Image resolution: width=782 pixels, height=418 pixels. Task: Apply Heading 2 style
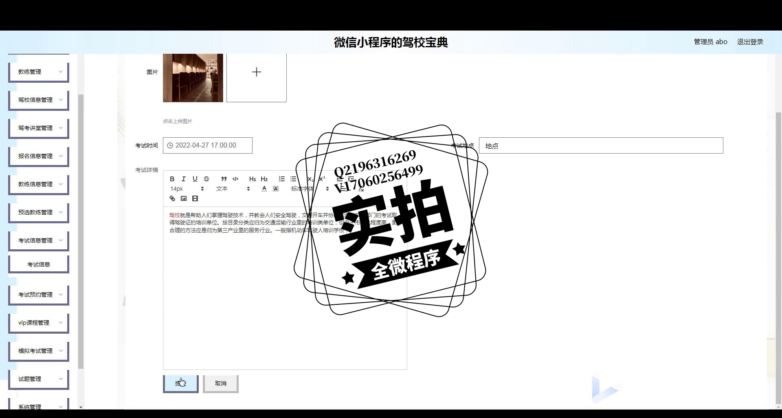point(264,179)
